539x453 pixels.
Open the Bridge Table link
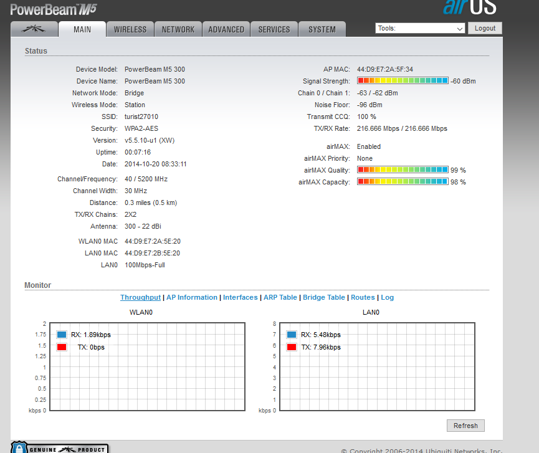tap(324, 297)
